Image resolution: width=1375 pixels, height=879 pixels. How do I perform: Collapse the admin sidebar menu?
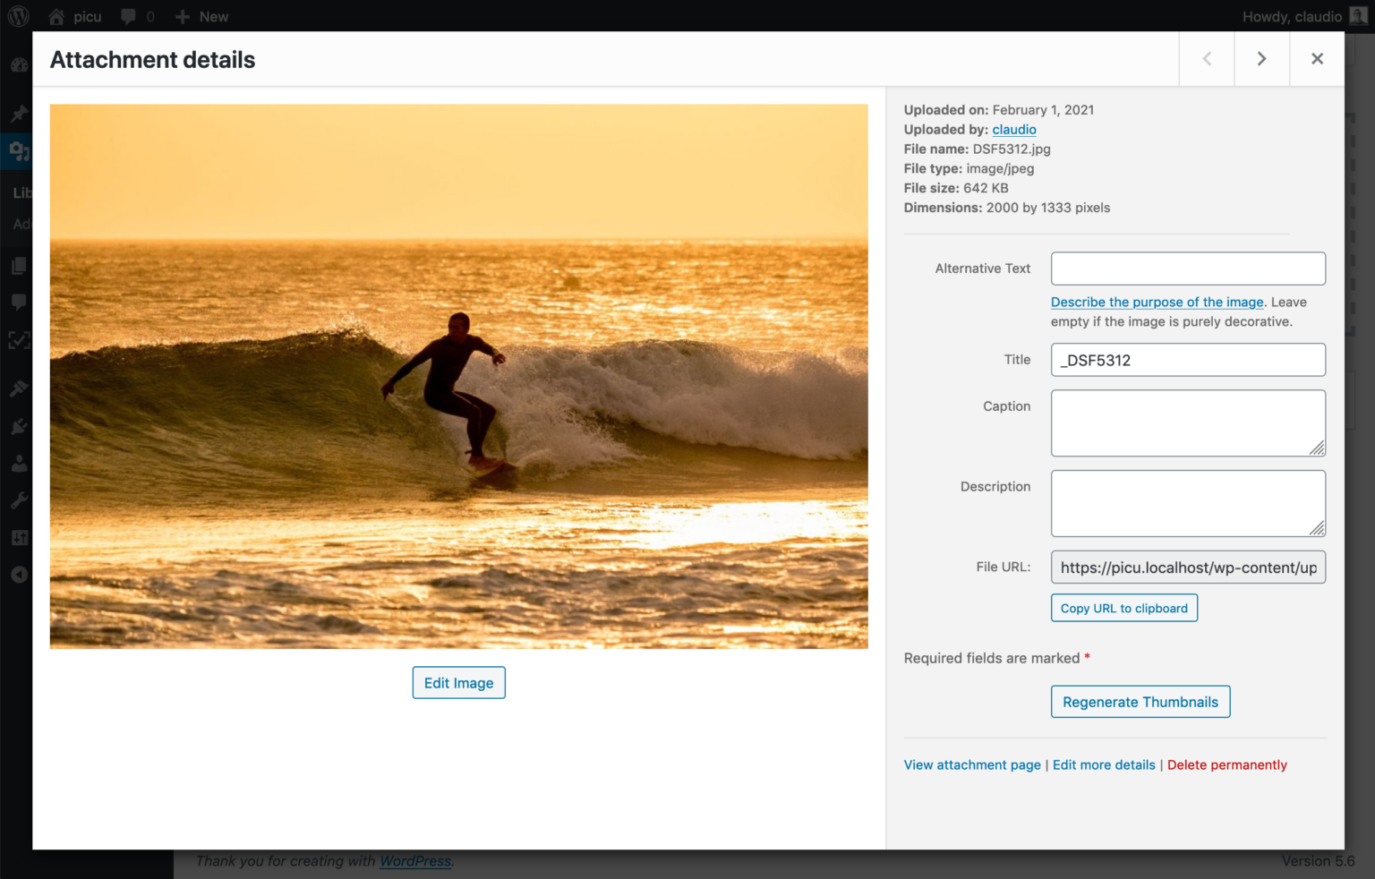(x=18, y=575)
